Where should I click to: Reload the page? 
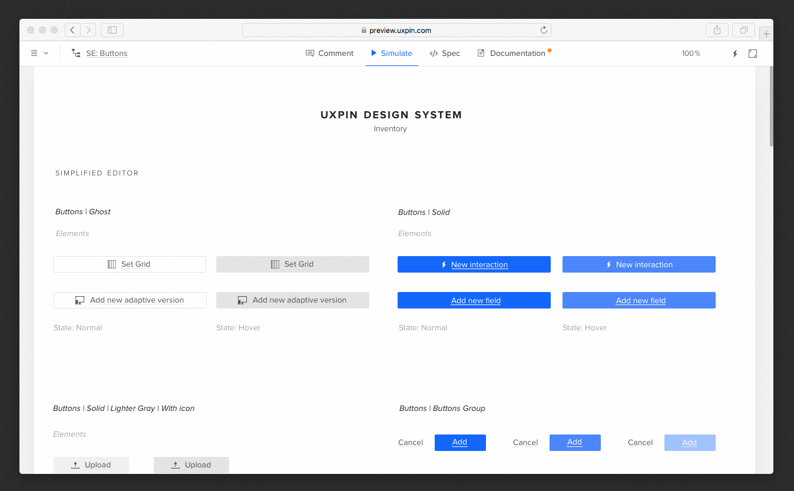(544, 30)
